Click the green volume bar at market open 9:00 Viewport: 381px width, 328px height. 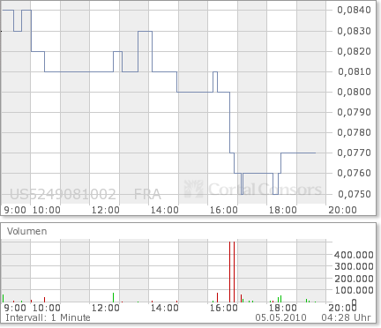(x=4, y=298)
